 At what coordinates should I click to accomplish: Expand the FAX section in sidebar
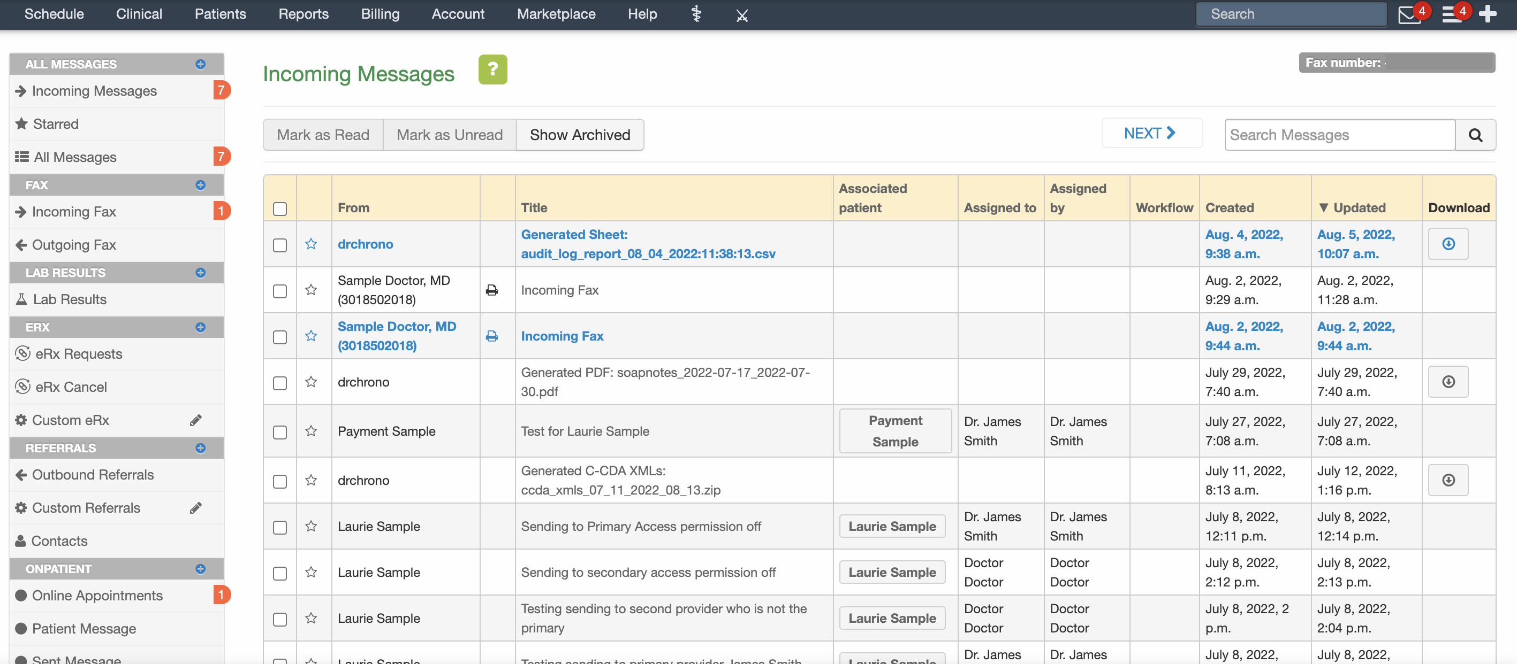(x=200, y=183)
